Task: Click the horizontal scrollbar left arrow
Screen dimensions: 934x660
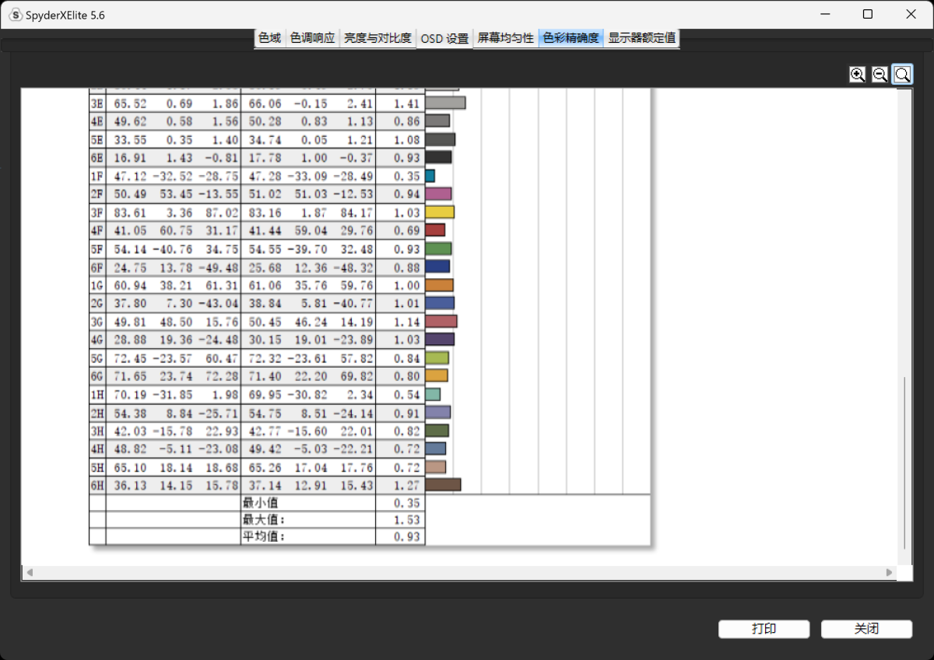Action: coord(30,573)
